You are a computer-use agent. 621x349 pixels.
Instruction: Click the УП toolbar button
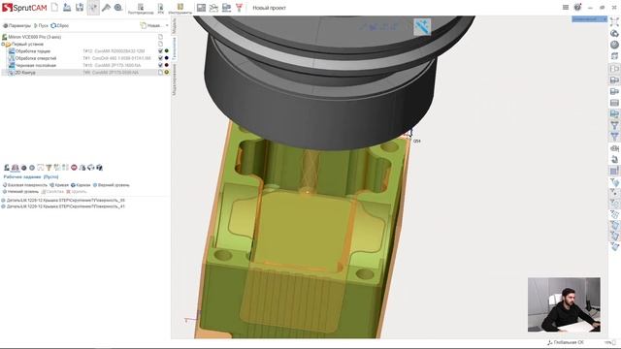160,9
